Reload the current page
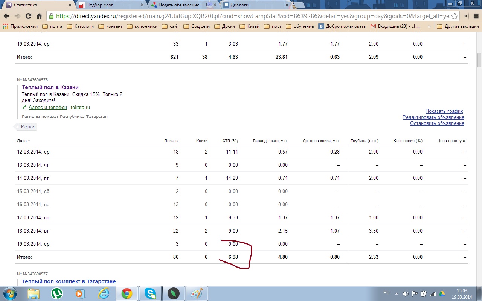Viewport: 482px width, 301px height. click(x=28, y=16)
